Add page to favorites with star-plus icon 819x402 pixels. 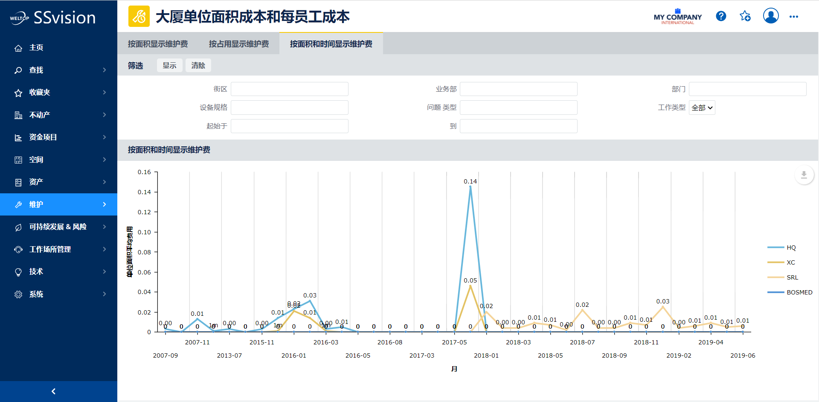pyautogui.click(x=745, y=16)
